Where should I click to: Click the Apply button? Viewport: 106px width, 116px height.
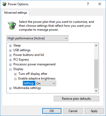tap(94, 111)
